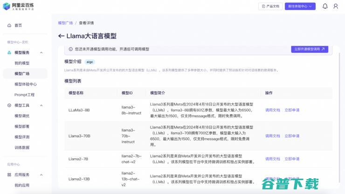The image size is (345, 194).
Task: Click the 阿里云百炼 logo
Action: point(18,6)
